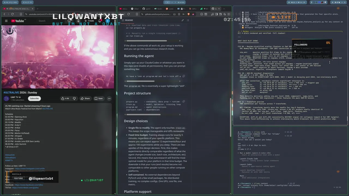Click the hermes workspace label in top bar
349x196 pixels.
(181, 2)
